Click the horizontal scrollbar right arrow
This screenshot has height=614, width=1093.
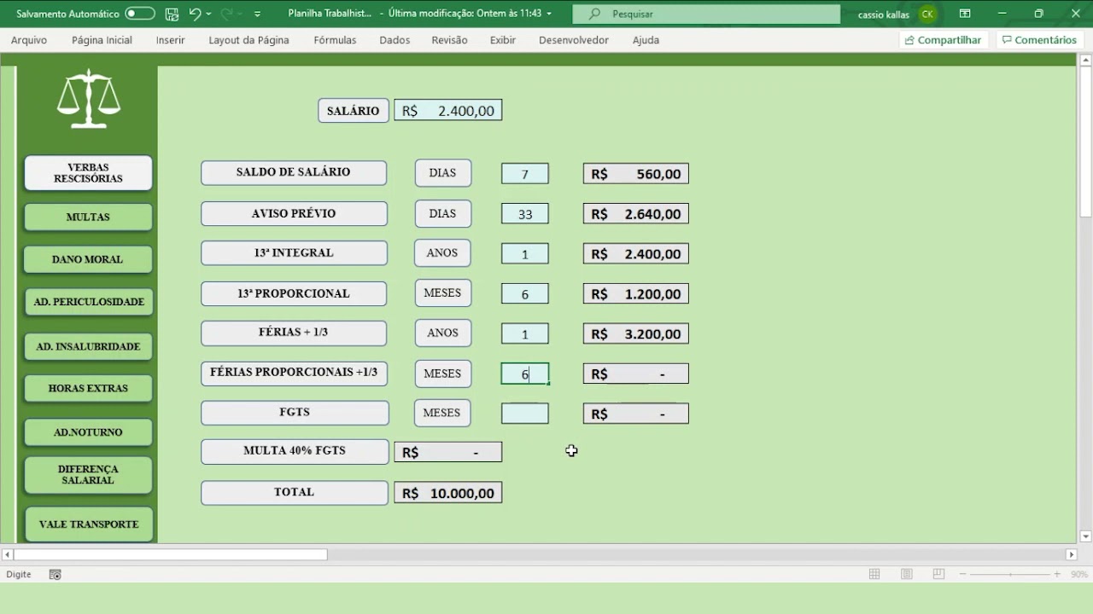point(1072,554)
